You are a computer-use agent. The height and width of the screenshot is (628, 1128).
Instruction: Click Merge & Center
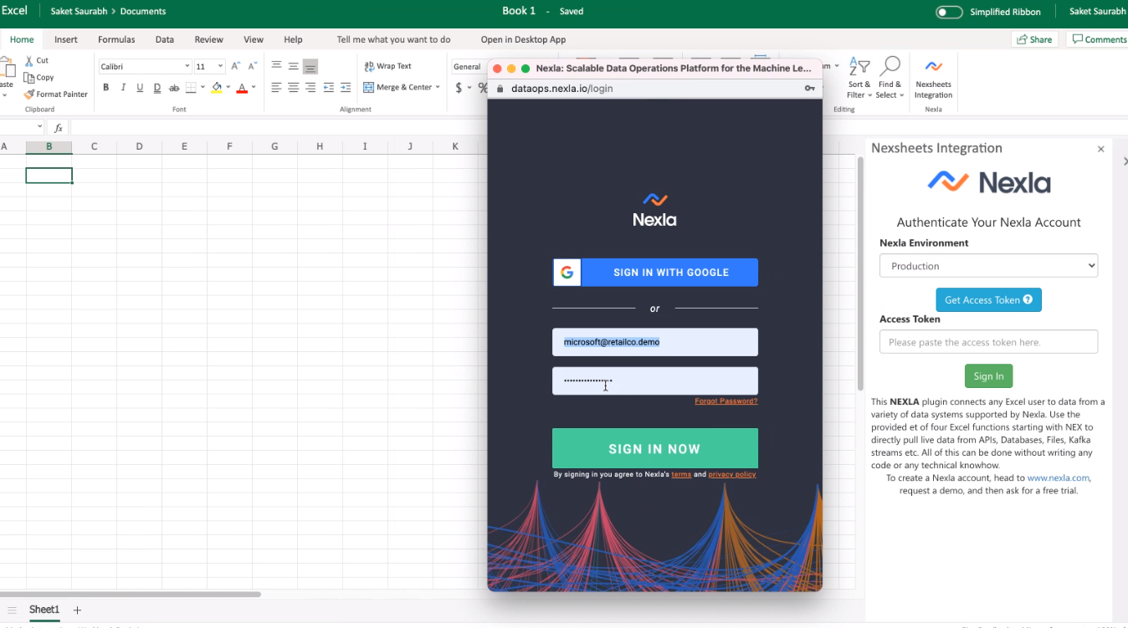point(397,87)
